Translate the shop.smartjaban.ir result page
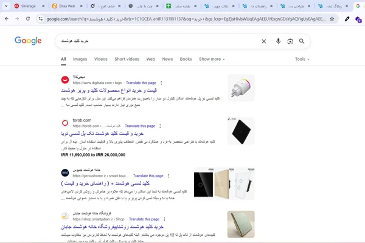The image size is (365, 243). click(144, 219)
